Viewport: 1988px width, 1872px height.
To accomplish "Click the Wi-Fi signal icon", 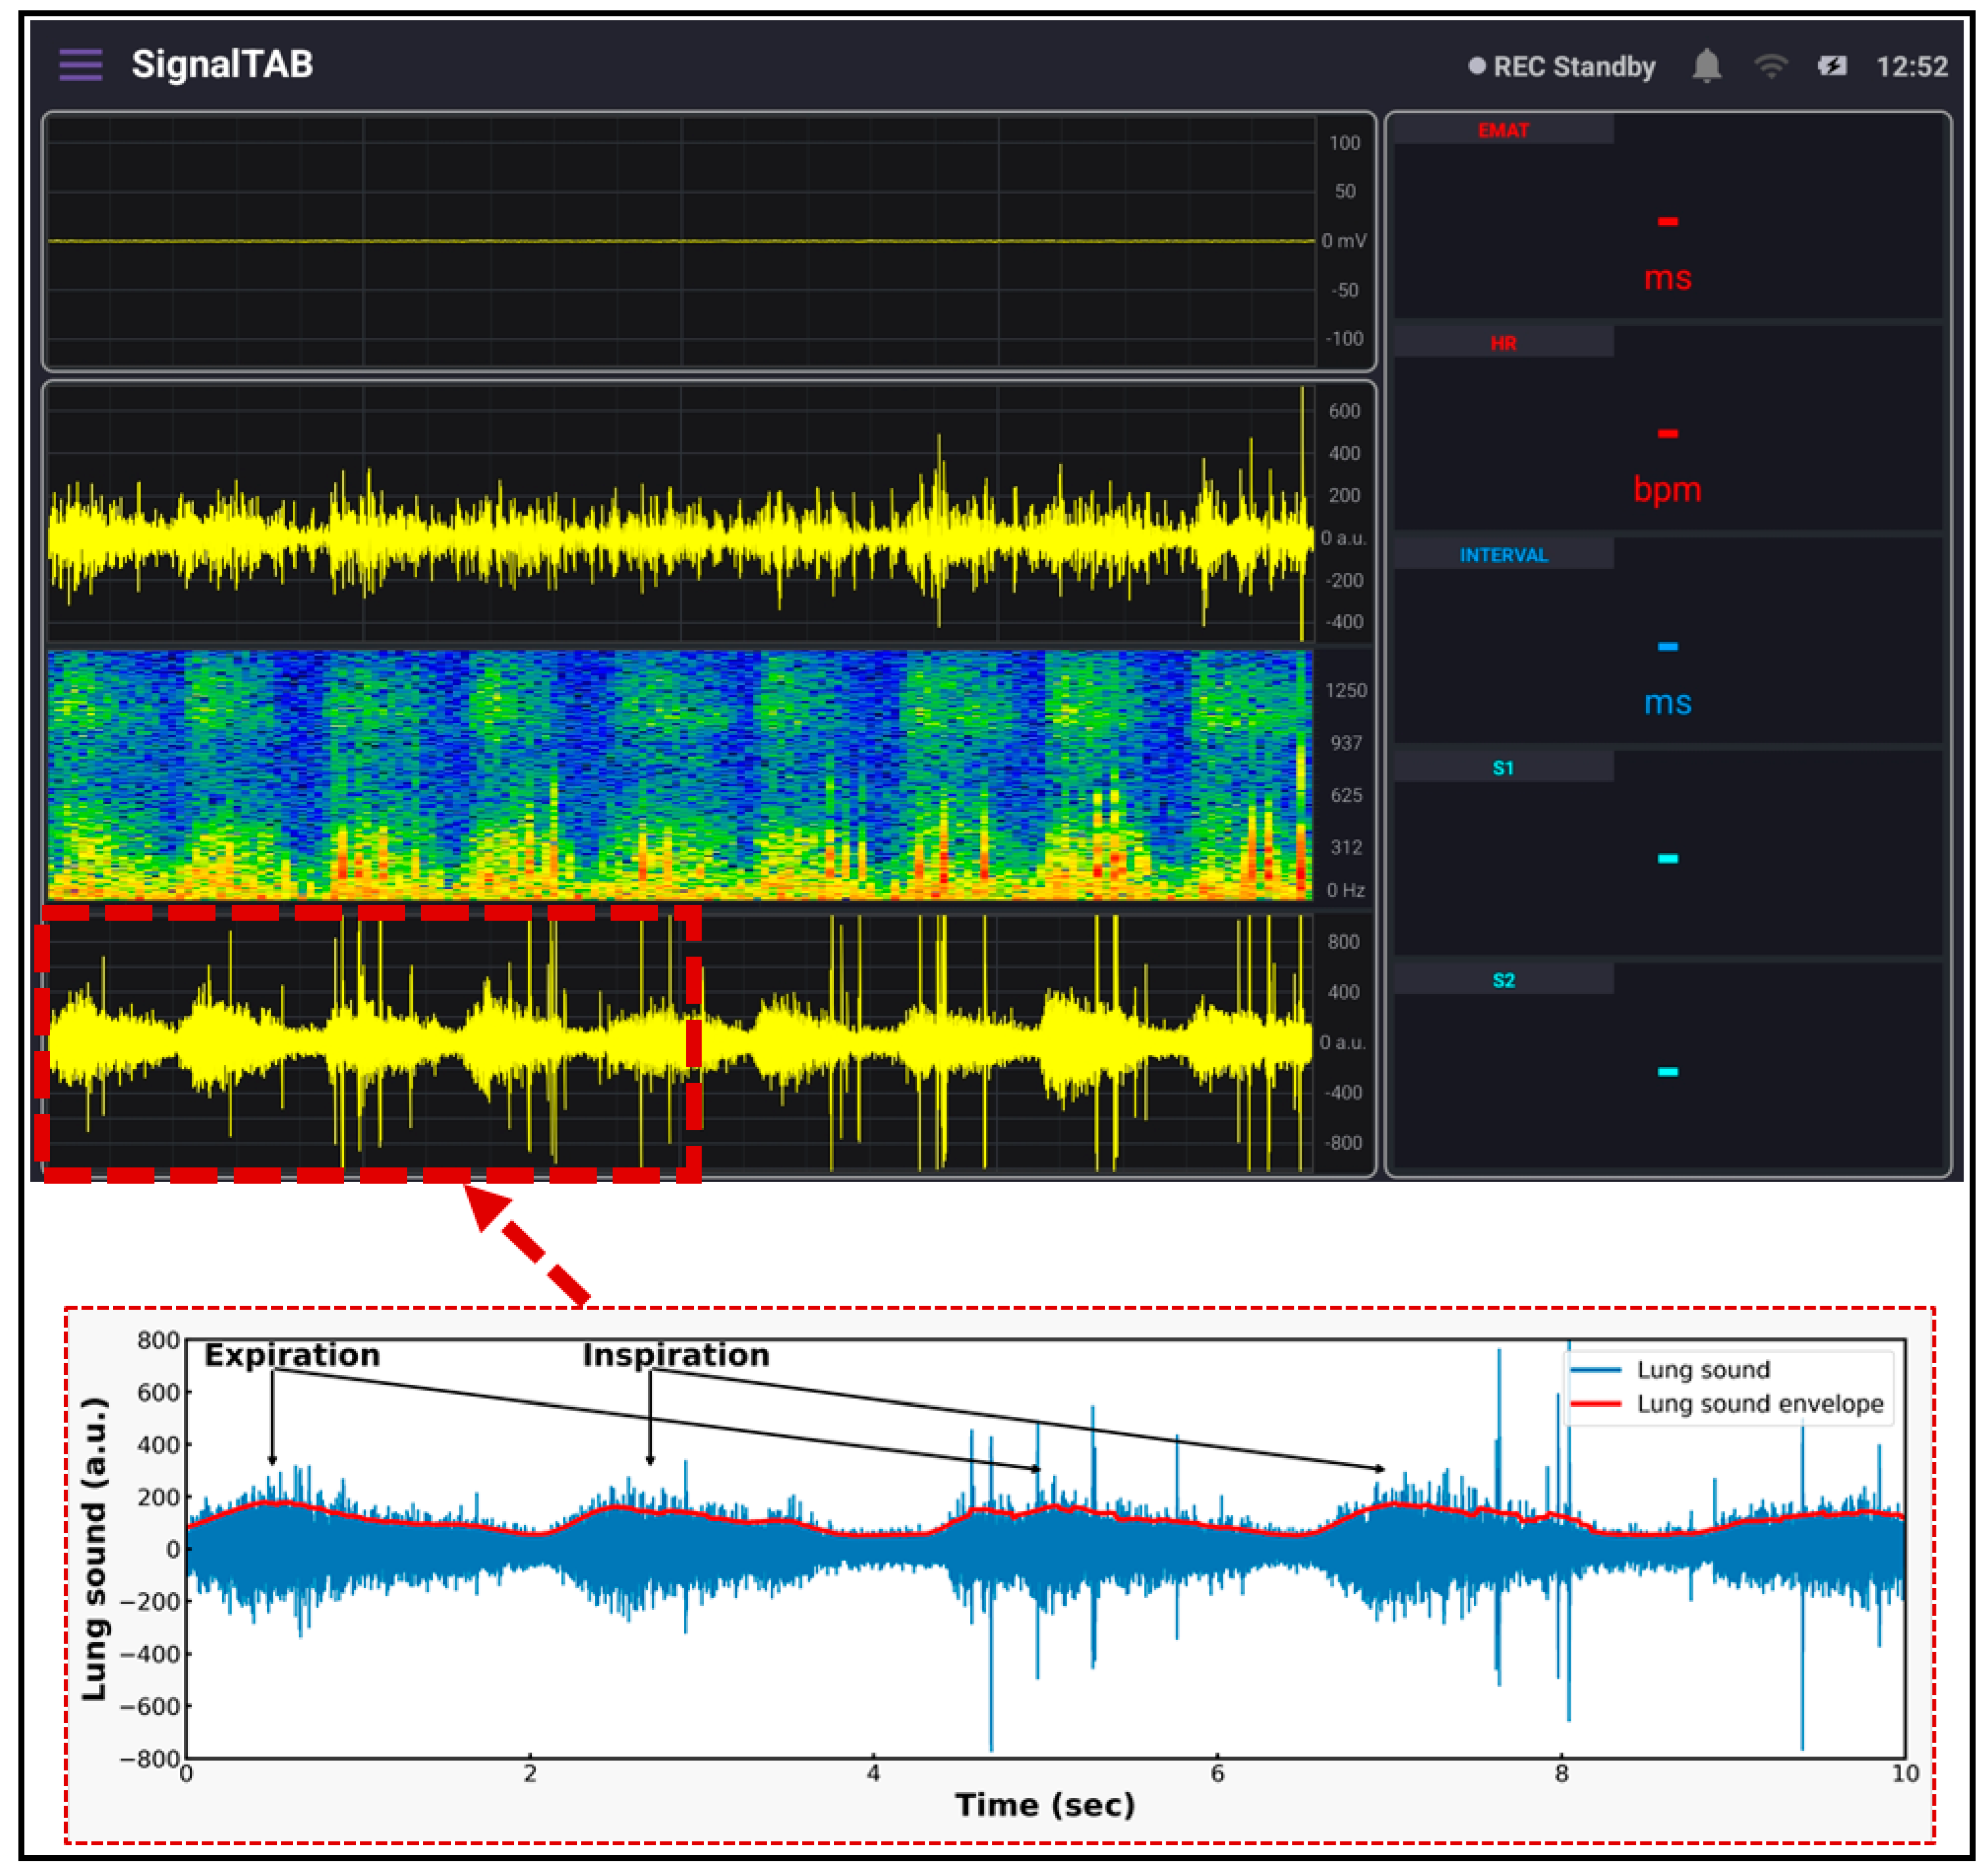I will pos(1770,66).
